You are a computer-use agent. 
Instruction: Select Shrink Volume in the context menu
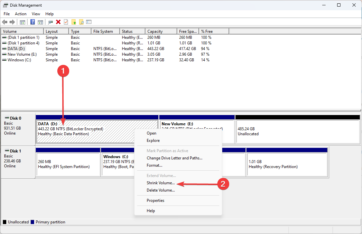pyautogui.click(x=161, y=183)
